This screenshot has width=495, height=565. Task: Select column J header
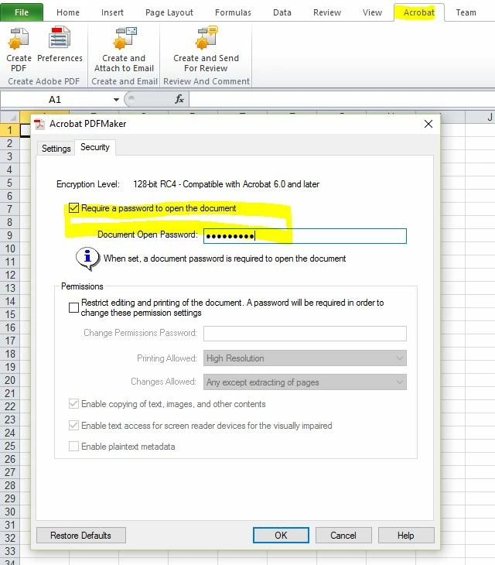point(480,117)
